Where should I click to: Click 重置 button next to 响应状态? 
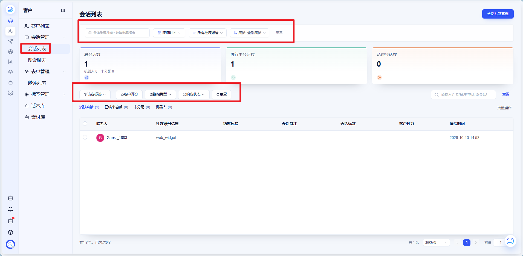point(222,94)
